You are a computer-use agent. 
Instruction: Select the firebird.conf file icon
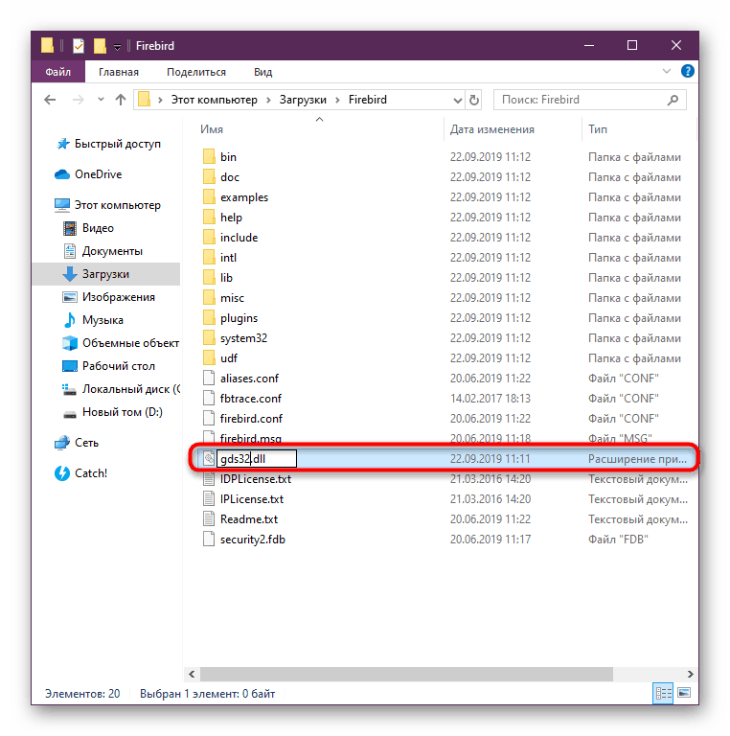coord(209,419)
